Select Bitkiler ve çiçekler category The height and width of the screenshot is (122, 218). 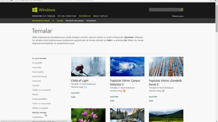[x=40, y=108]
